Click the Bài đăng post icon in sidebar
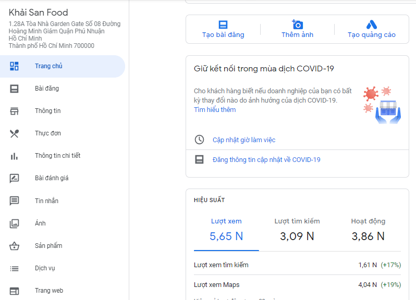 14,89
